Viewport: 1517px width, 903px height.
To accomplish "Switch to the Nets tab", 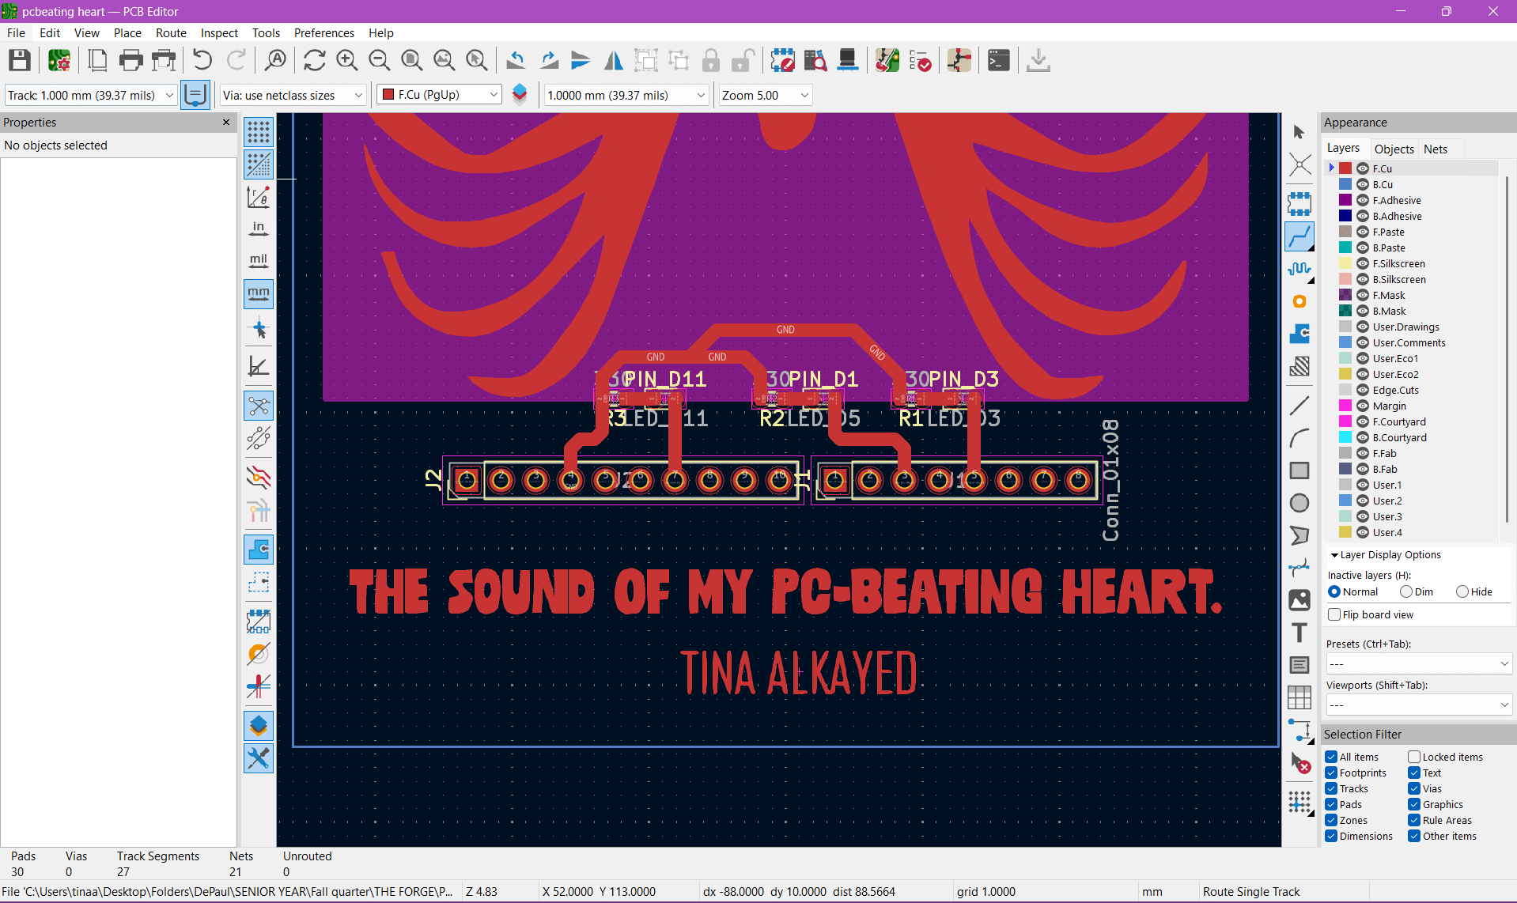I will [x=1435, y=149].
